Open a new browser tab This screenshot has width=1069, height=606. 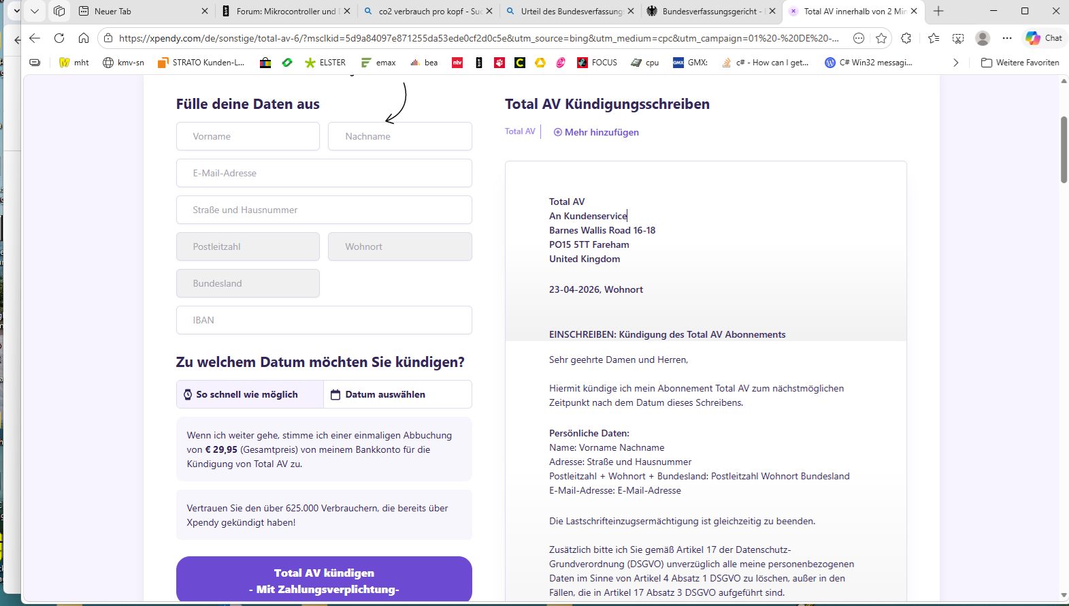tap(938, 11)
